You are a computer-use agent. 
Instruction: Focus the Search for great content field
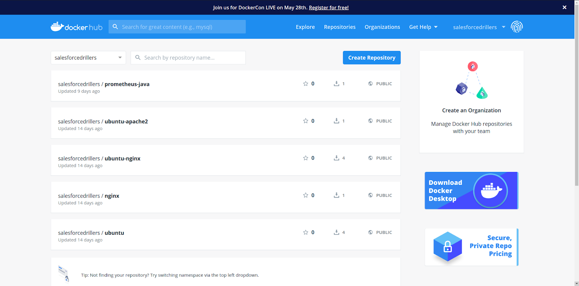177,27
